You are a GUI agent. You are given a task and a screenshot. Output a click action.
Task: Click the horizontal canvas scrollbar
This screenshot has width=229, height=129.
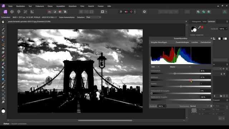(105, 120)
